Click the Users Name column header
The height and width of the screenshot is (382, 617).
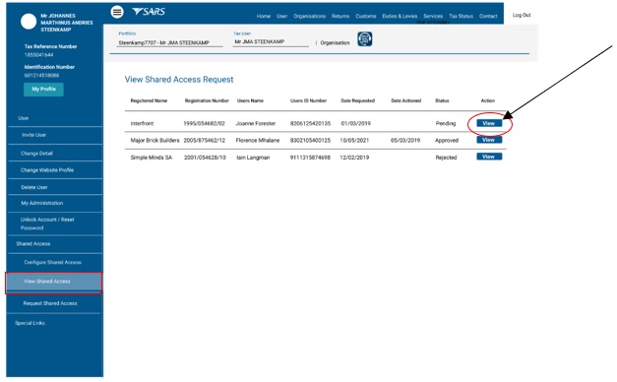click(x=250, y=100)
